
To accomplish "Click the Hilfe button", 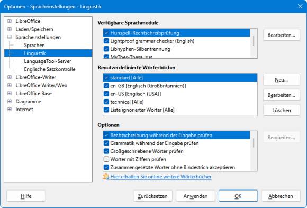I will [26, 196].
